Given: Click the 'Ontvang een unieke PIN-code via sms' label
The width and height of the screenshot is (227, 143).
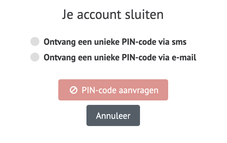Looking at the screenshot, I should pyautogui.click(x=115, y=42).
